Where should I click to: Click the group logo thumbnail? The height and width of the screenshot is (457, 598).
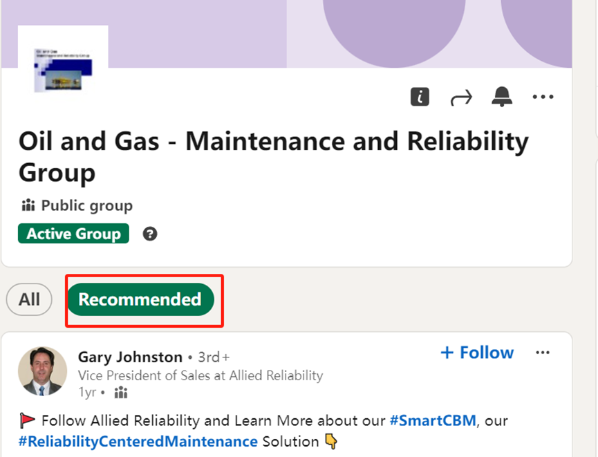click(63, 68)
